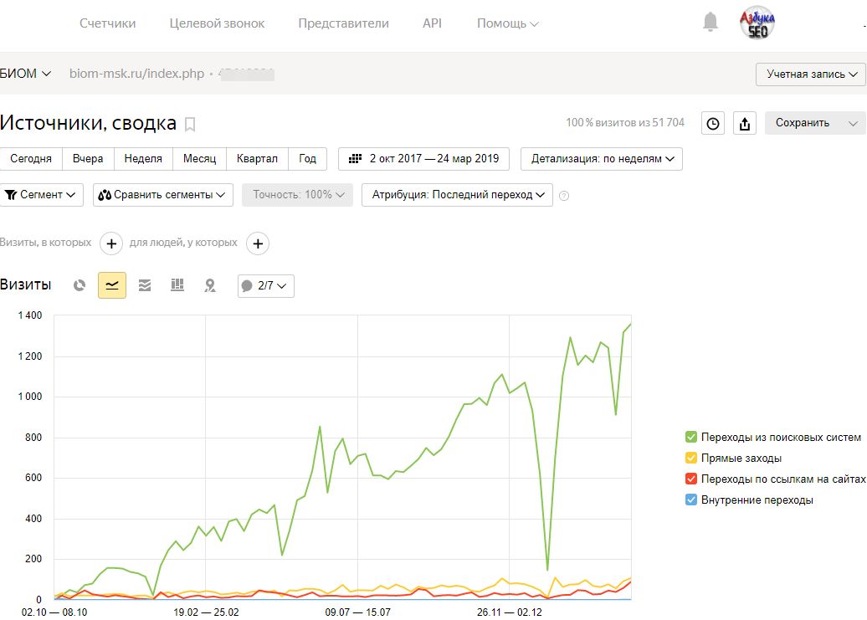This screenshot has height=620, width=867.
Task: Click the export share icon
Action: 744,123
